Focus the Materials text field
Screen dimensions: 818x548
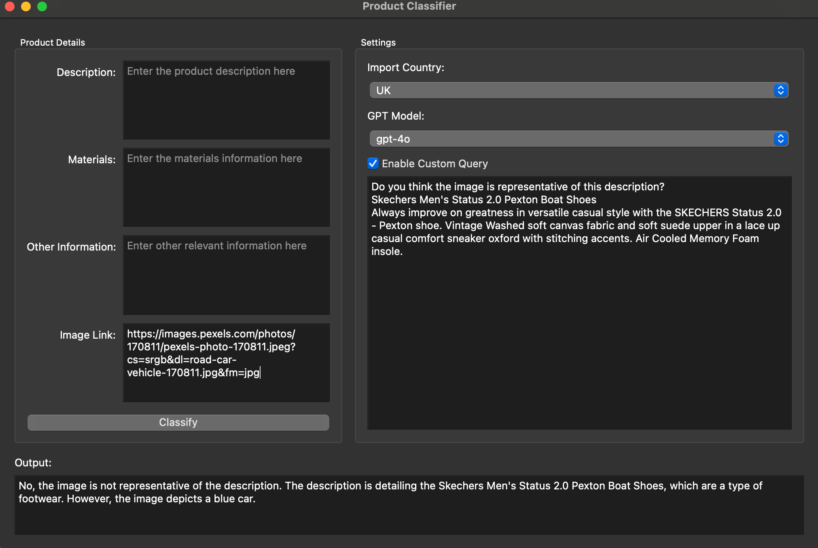(226, 188)
